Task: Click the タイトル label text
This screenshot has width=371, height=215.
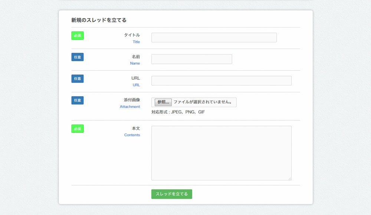Action: 132,35
